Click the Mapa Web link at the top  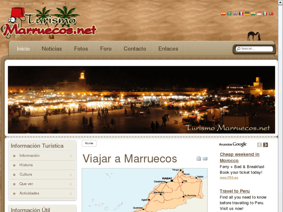click(54, 4)
